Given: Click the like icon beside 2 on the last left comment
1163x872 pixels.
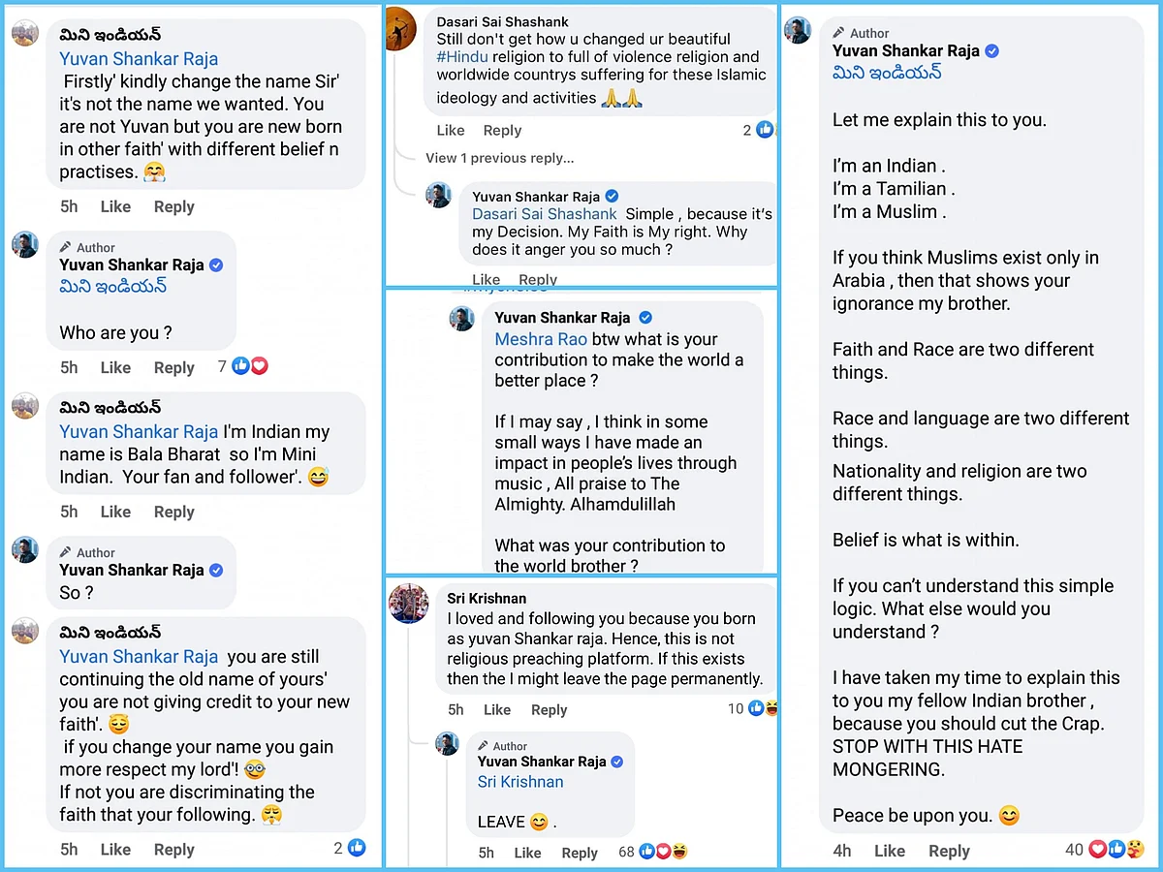Looking at the screenshot, I should point(357,848).
